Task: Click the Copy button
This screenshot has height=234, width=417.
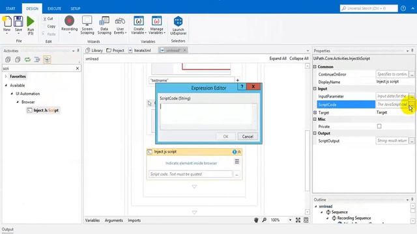Action: click(51, 26)
